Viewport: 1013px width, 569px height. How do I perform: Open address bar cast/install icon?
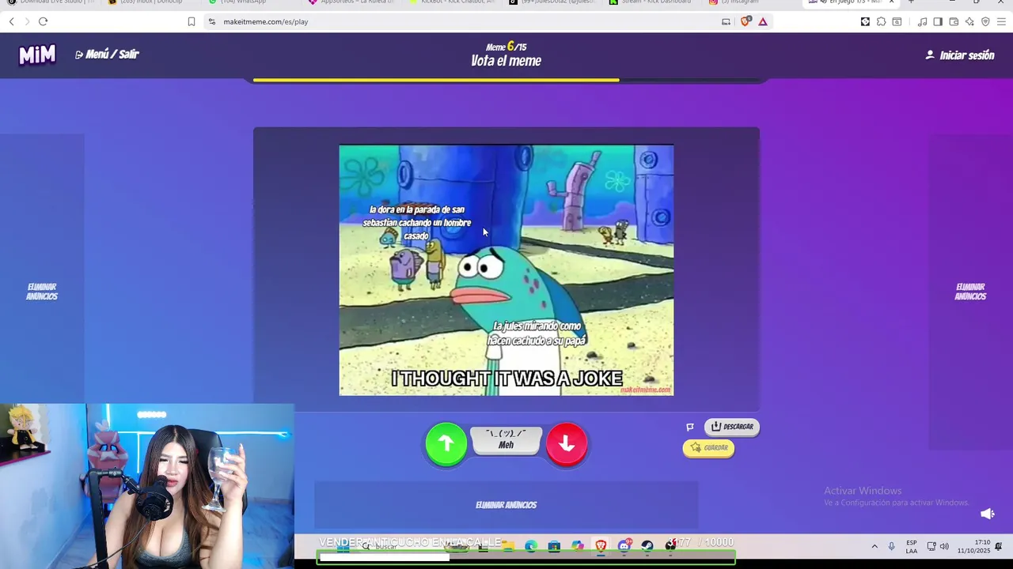tap(726, 21)
